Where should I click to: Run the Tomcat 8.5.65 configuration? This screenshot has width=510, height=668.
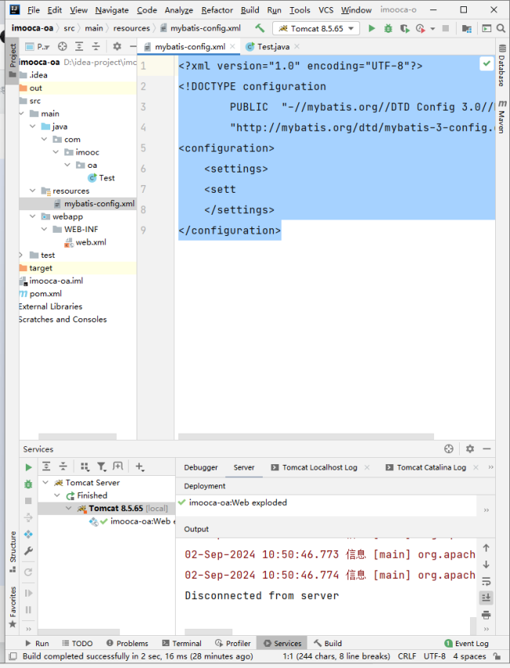[371, 28]
